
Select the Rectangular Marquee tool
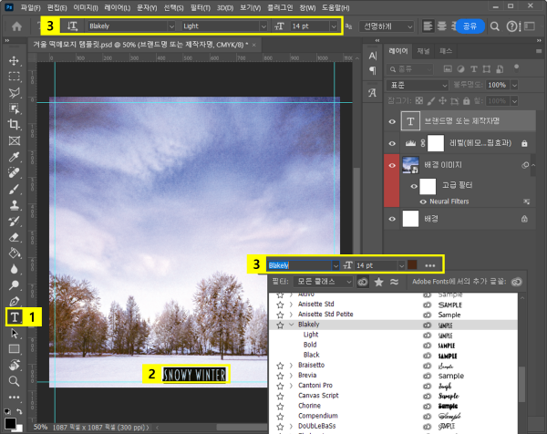click(14, 77)
